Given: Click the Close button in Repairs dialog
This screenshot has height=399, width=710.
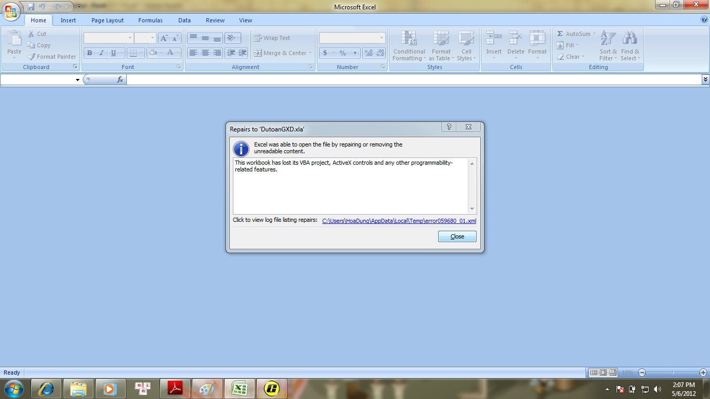Looking at the screenshot, I should coord(457,236).
